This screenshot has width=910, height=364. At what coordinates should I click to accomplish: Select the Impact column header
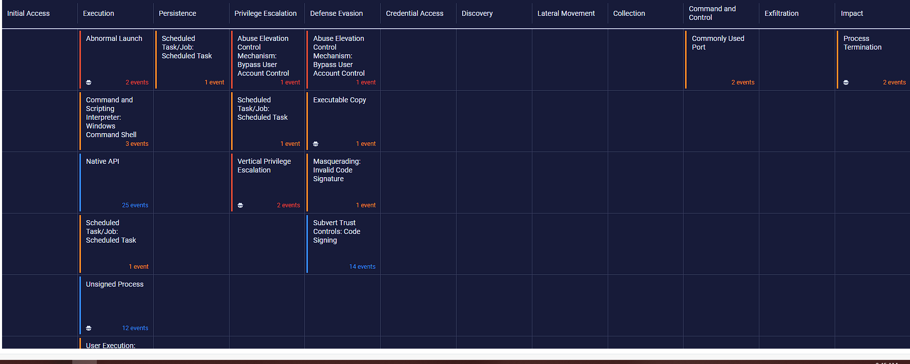[x=852, y=13]
